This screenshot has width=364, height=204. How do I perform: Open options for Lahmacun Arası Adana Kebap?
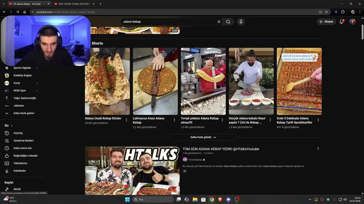tap(174, 120)
